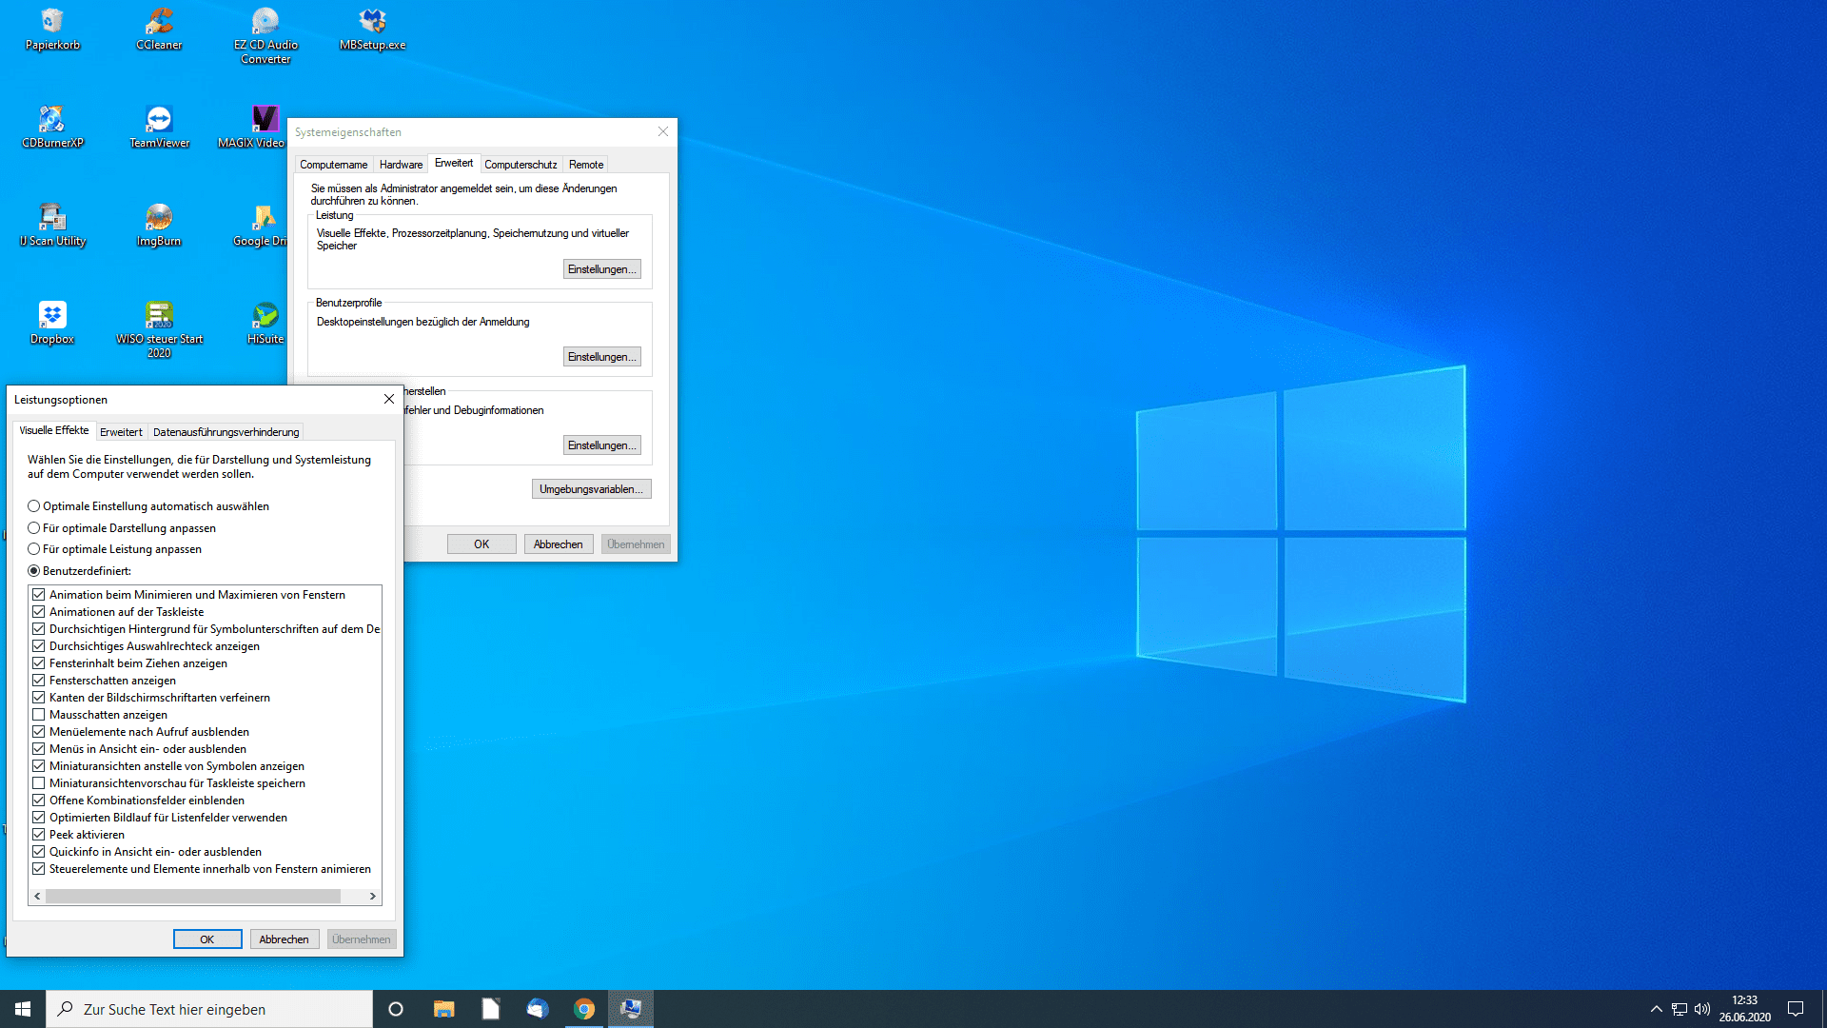Open the notification center icon
The image size is (1827, 1028).
click(x=1796, y=1009)
